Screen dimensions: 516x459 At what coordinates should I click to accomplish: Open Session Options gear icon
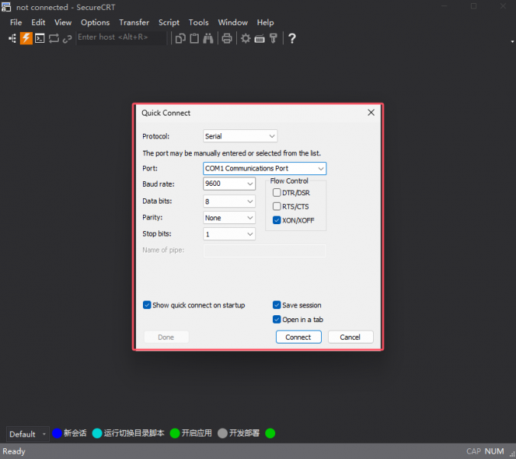coord(245,38)
